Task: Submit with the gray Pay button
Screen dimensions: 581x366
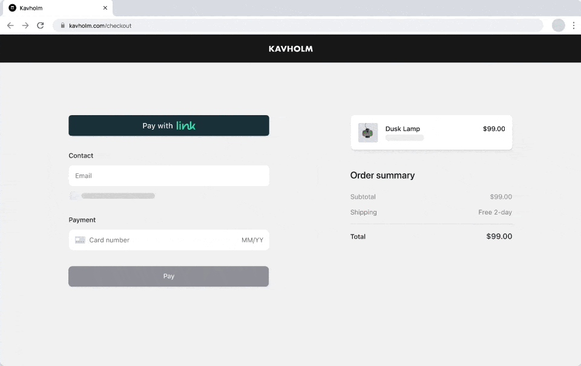Action: coord(169,276)
